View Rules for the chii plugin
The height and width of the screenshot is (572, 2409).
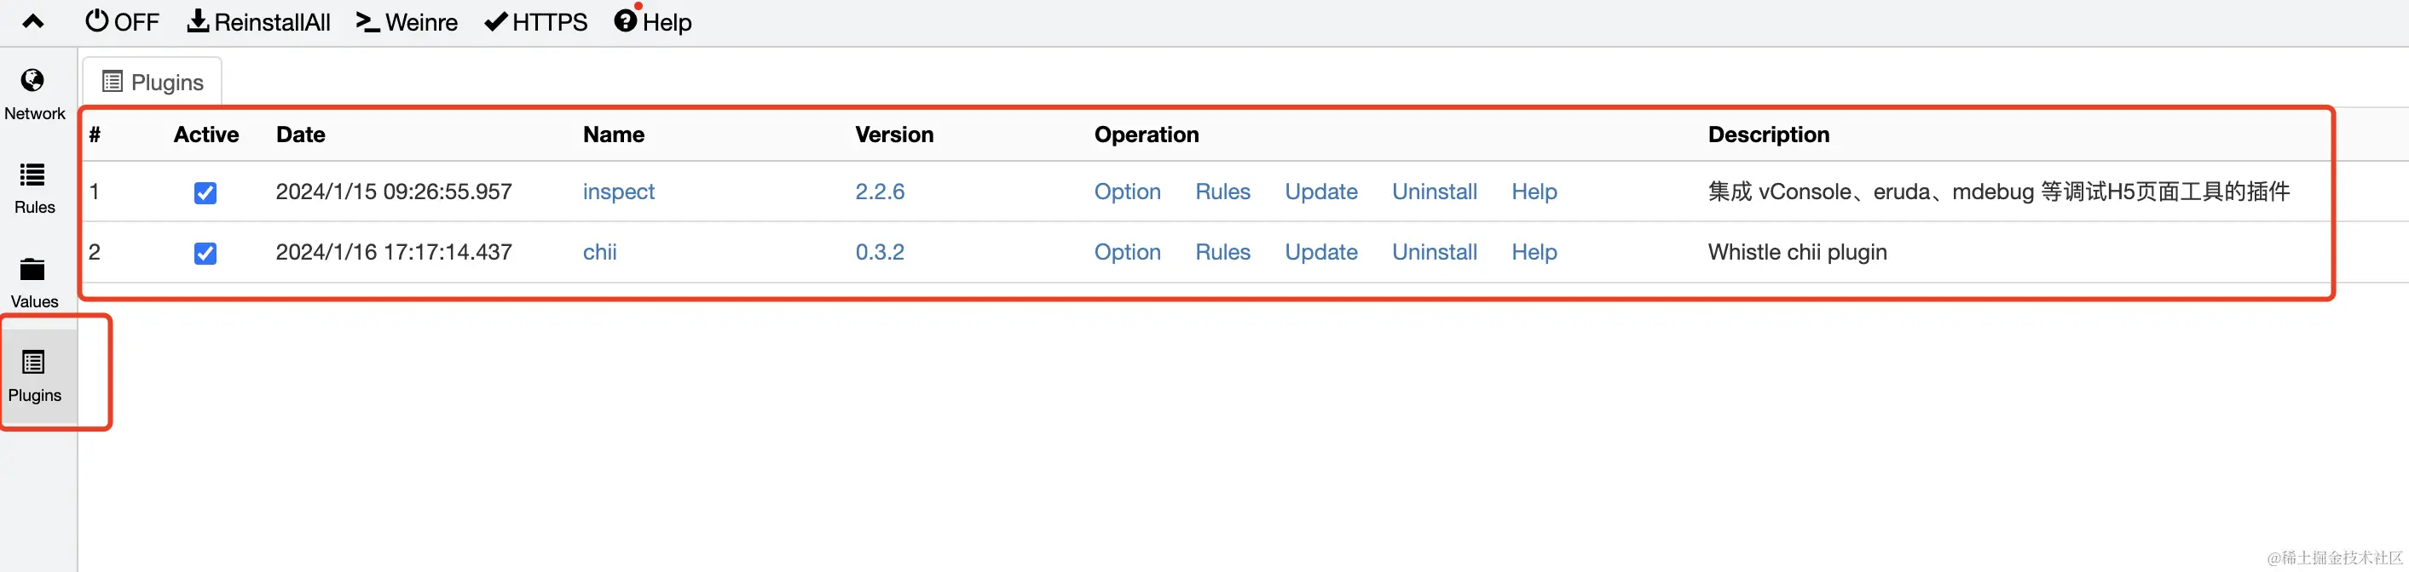(1222, 252)
